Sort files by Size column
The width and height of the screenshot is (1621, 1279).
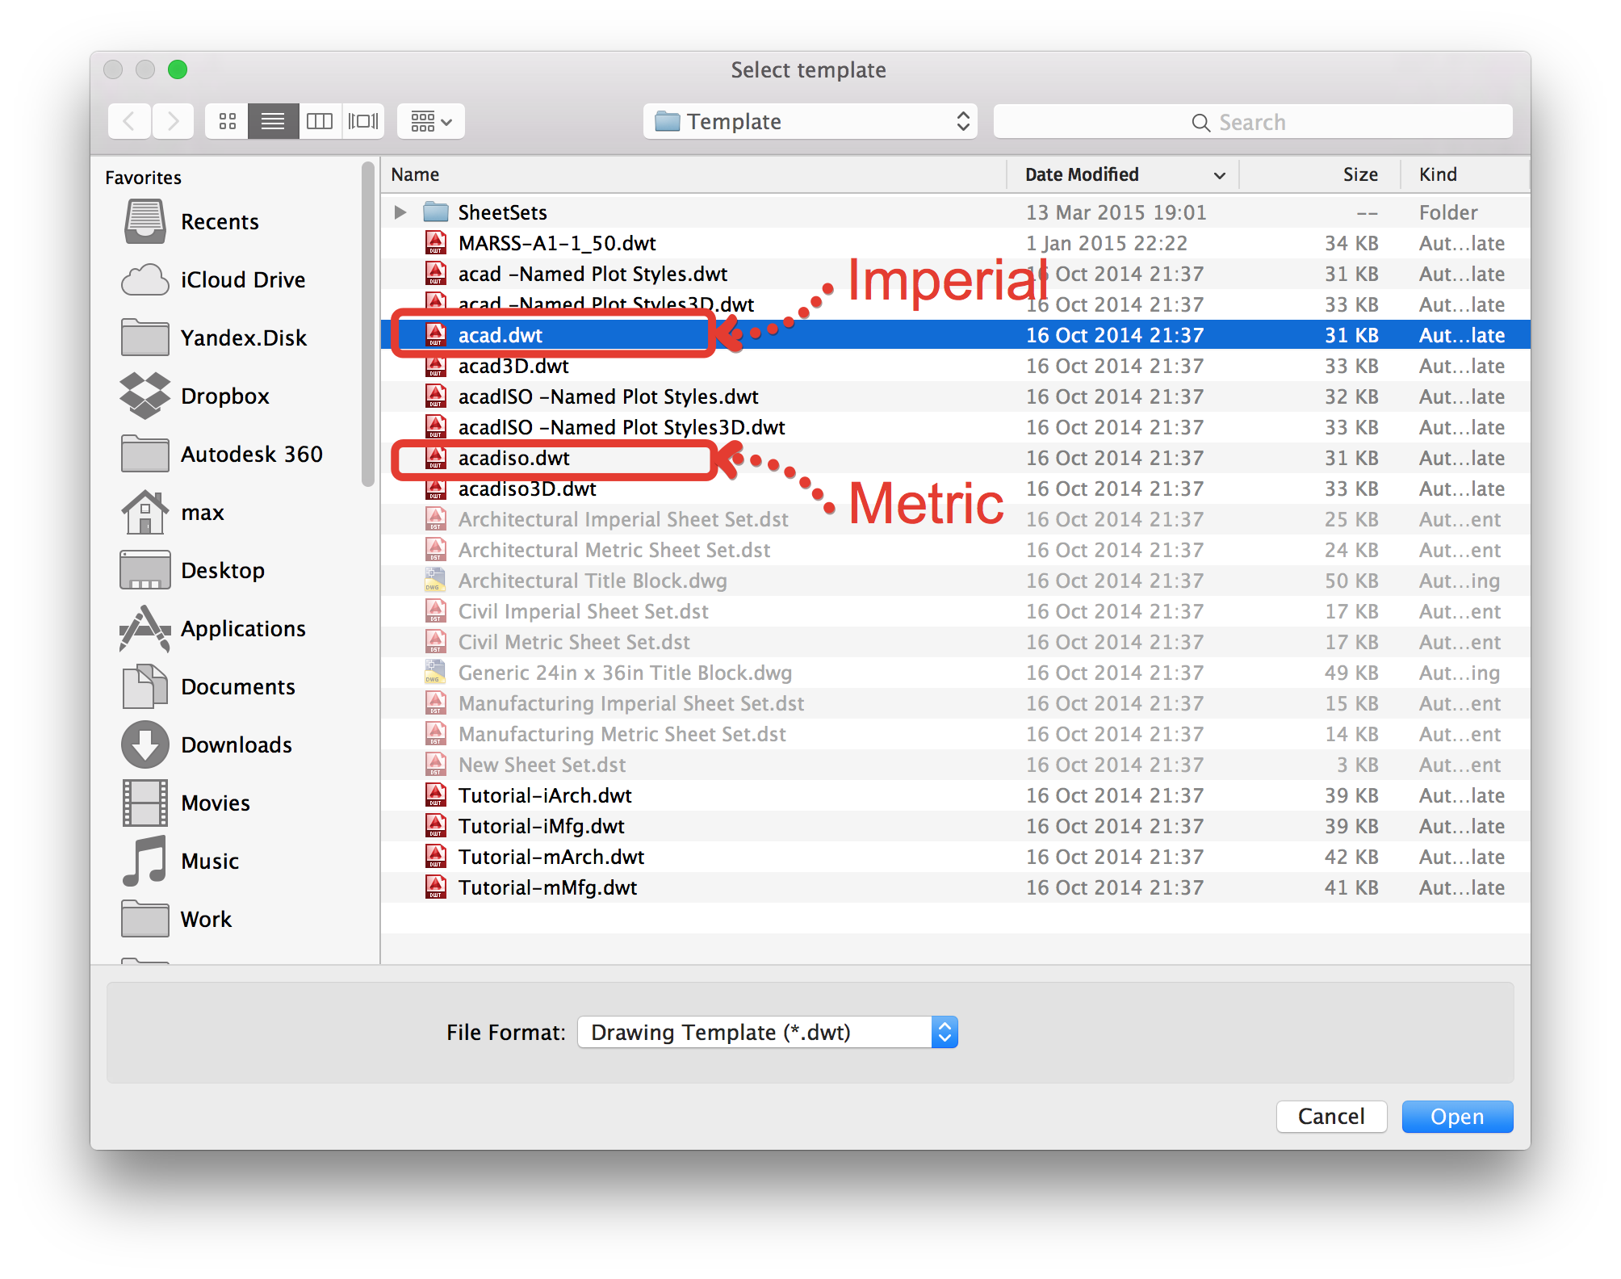1359,175
